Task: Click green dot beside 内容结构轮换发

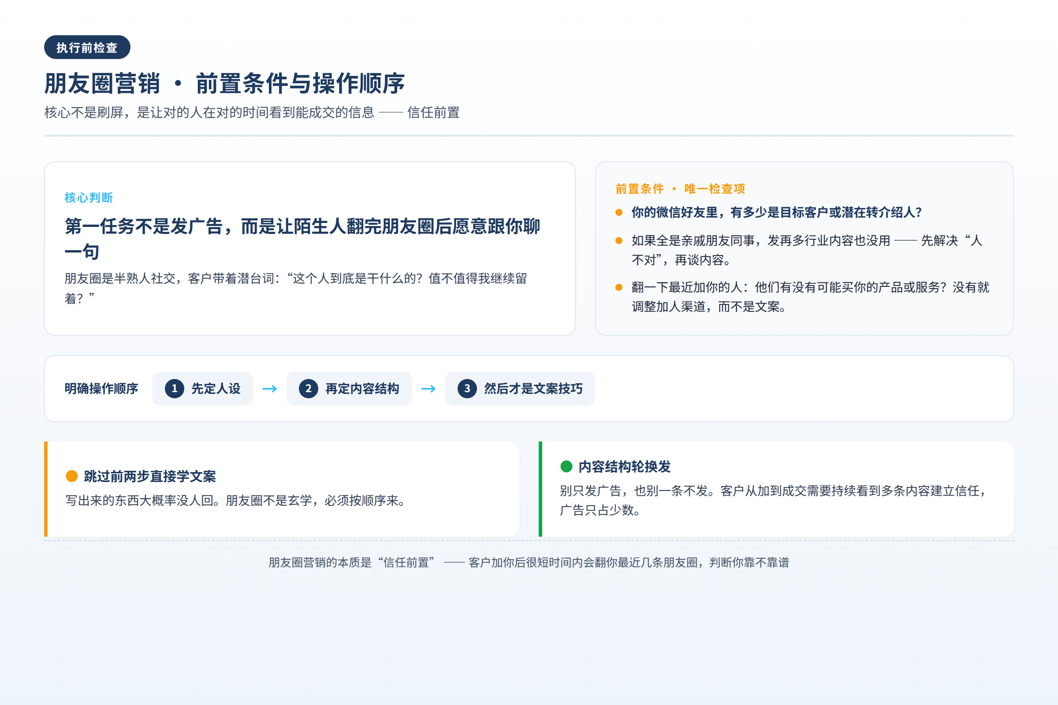Action: click(x=566, y=466)
